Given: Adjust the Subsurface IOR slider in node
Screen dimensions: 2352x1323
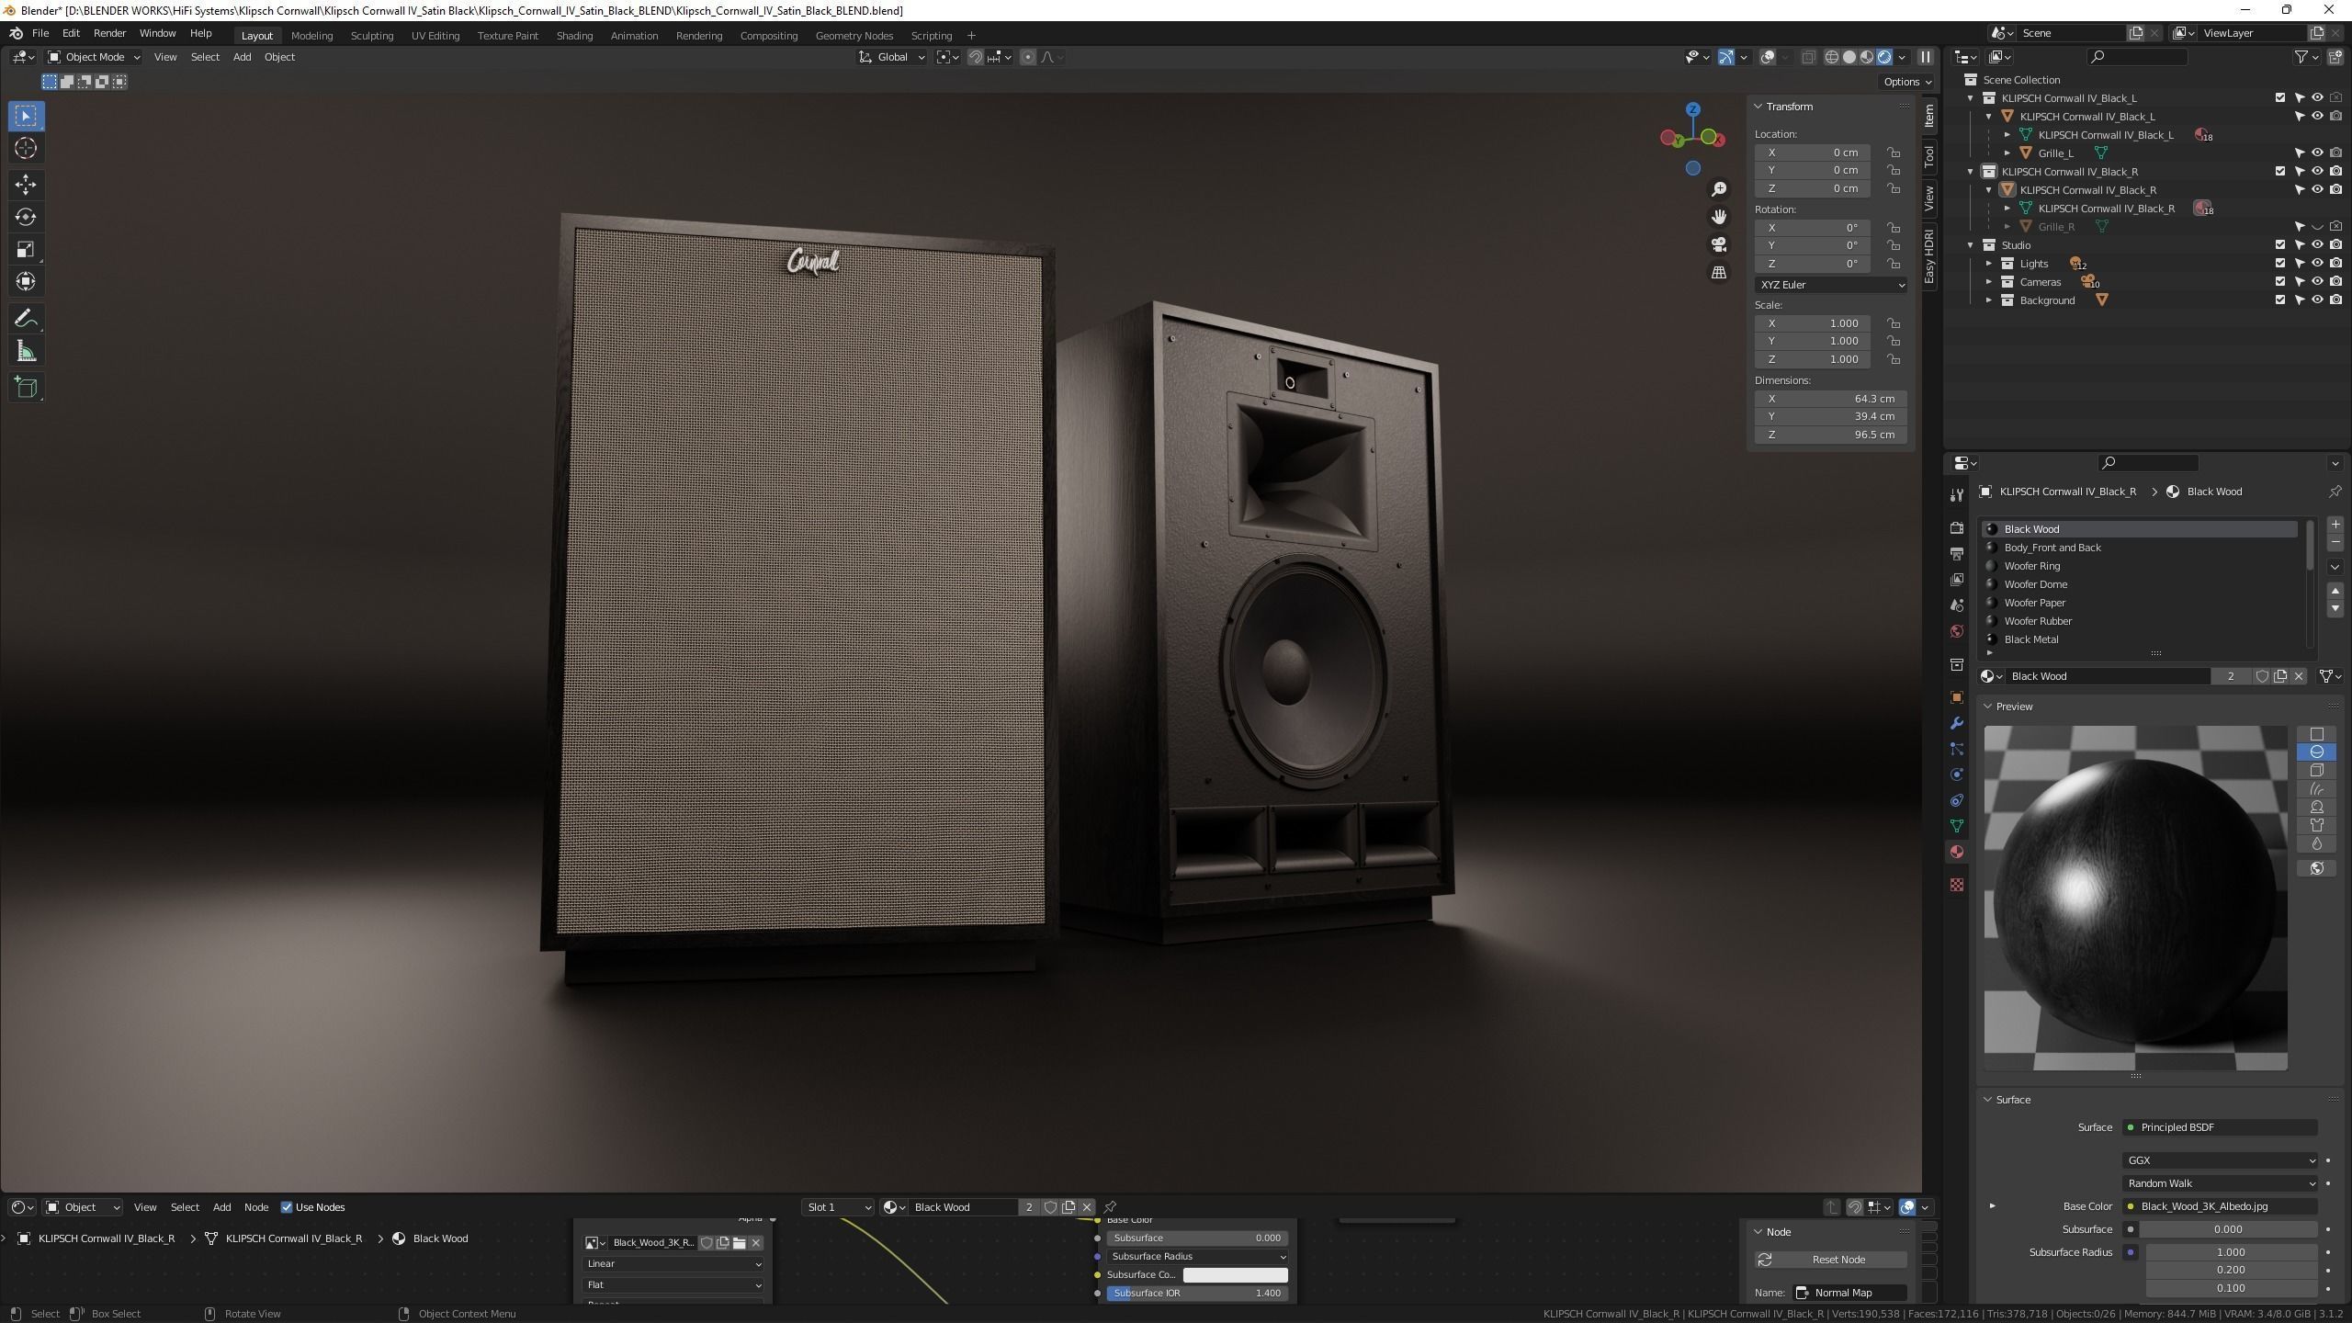Looking at the screenshot, I should (1196, 1294).
